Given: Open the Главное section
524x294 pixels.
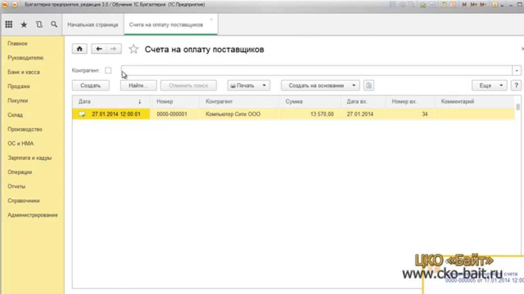Looking at the screenshot, I should [18, 43].
